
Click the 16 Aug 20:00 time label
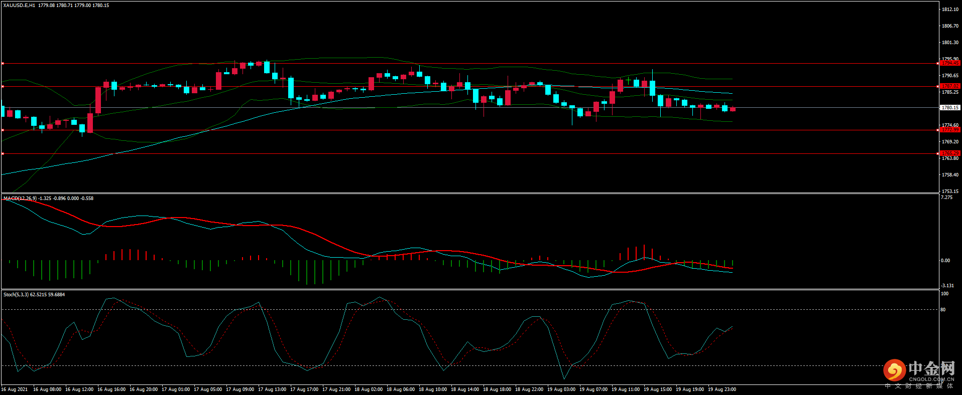[144, 389]
